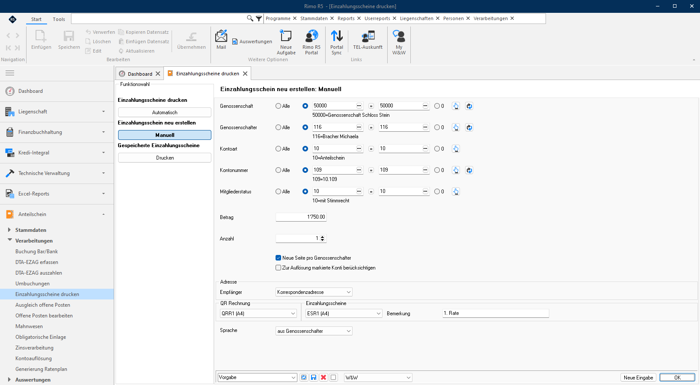Open Reports quick menu
700x385 pixels.
(x=346, y=18)
